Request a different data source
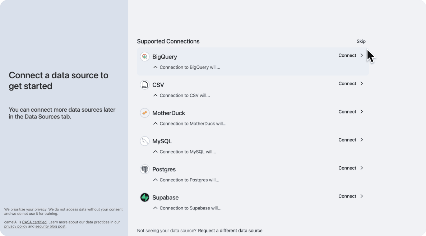This screenshot has width=426, height=236. [x=230, y=231]
